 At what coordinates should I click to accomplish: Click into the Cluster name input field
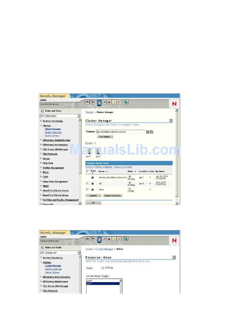tap(121, 132)
